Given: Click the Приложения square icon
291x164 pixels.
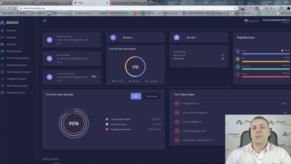Looking at the screenshot, I should [x=2, y=72].
